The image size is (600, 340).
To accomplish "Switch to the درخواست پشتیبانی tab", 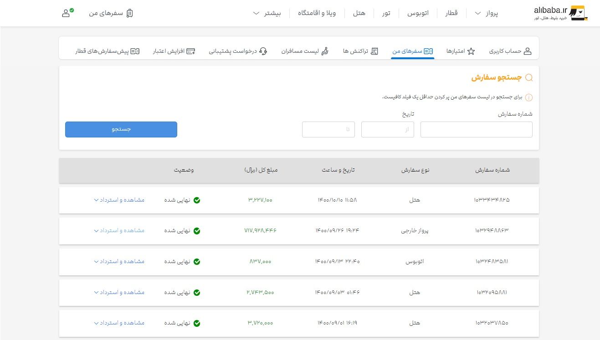I will (x=238, y=51).
